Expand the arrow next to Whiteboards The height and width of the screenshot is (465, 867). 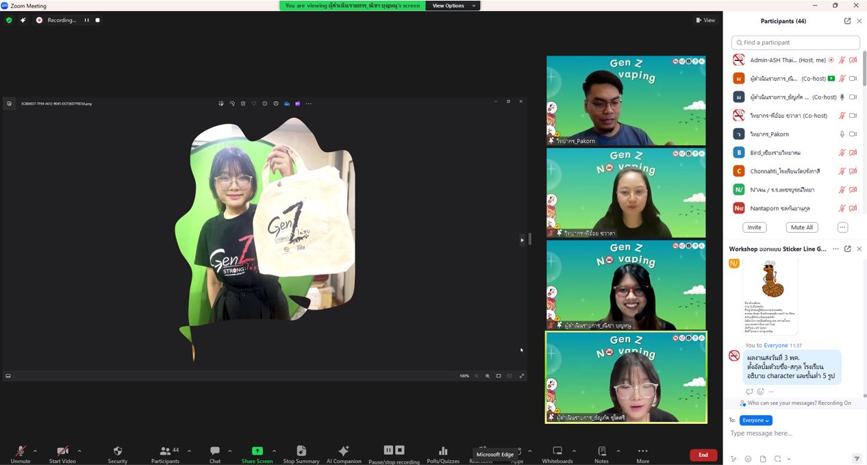coord(574,451)
